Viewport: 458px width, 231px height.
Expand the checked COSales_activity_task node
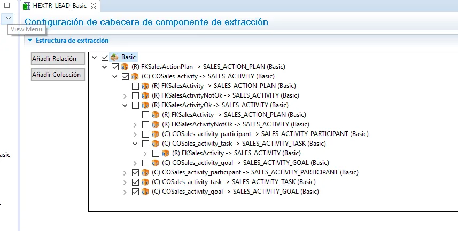(x=125, y=182)
